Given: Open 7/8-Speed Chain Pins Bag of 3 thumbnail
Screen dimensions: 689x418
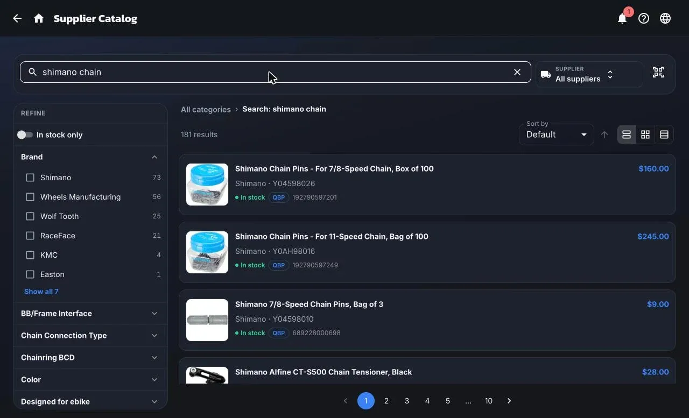Looking at the screenshot, I should pyautogui.click(x=207, y=320).
